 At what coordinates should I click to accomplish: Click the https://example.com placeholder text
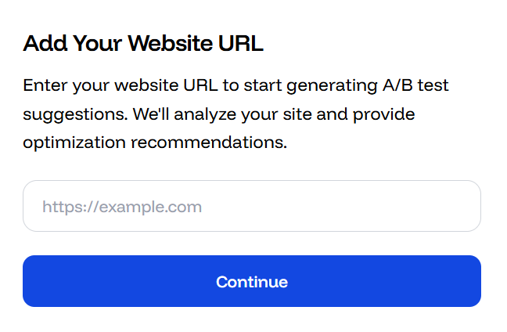tap(122, 207)
